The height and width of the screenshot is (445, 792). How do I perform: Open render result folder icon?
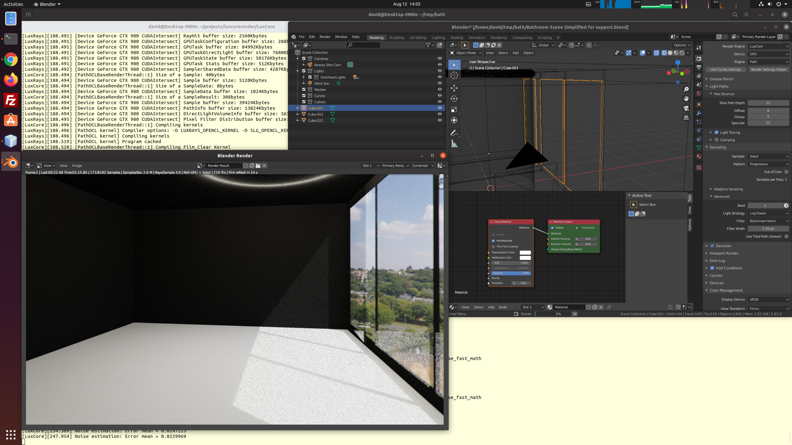258,166
